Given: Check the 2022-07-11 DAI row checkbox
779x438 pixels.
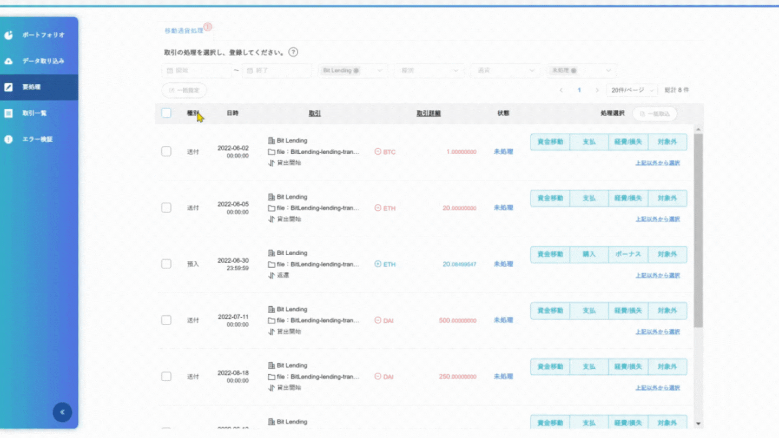Looking at the screenshot, I should pyautogui.click(x=166, y=320).
